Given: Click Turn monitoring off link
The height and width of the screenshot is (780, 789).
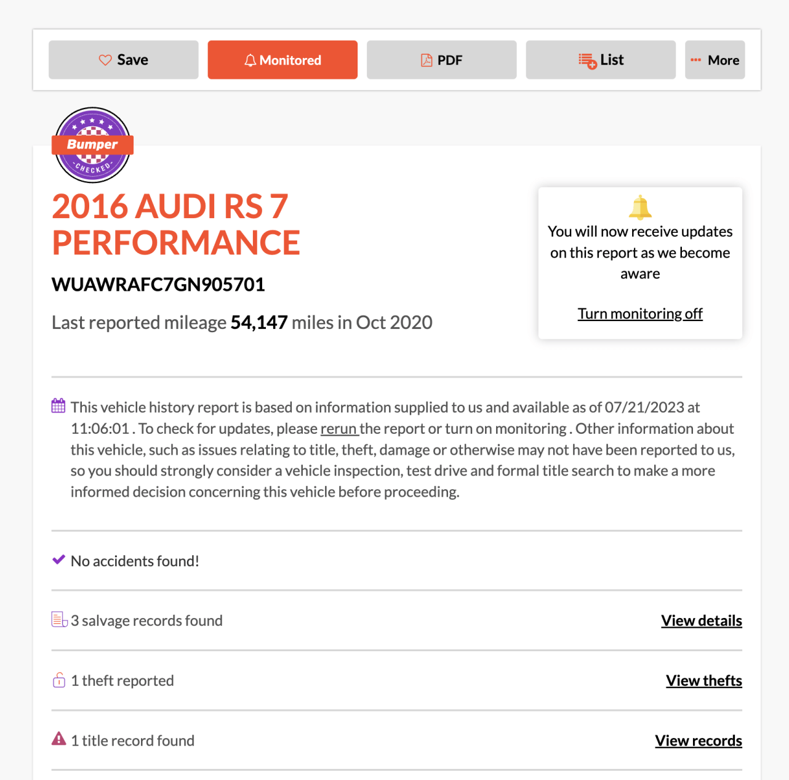Looking at the screenshot, I should pos(640,314).
